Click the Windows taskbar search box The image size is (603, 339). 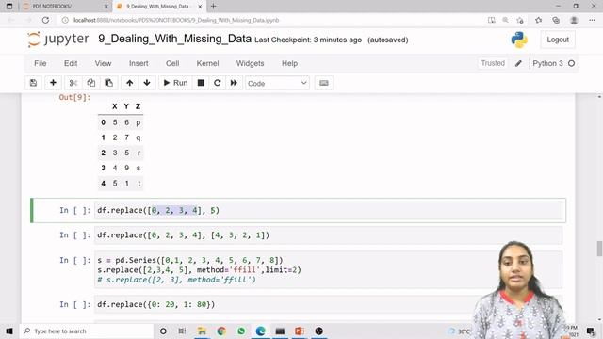point(87,331)
